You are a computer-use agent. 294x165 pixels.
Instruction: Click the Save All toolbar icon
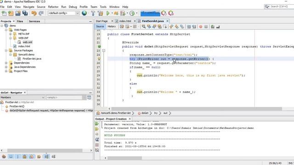(25, 13)
